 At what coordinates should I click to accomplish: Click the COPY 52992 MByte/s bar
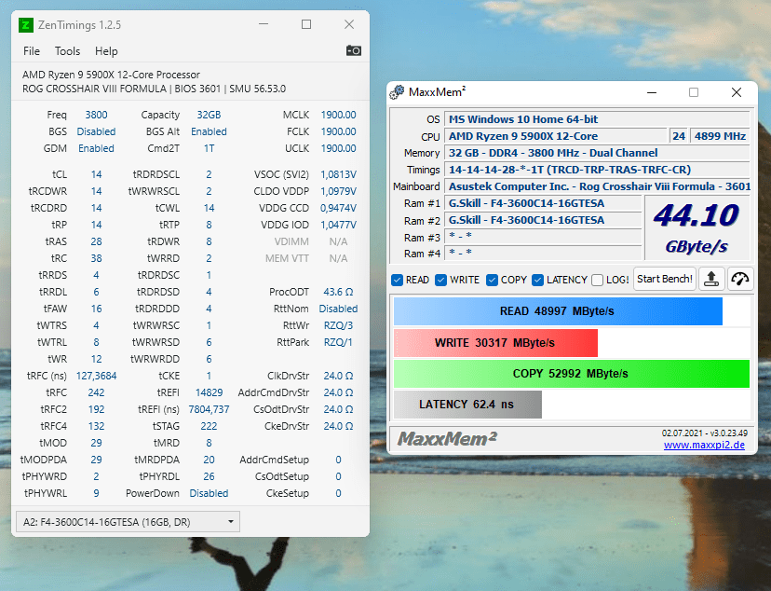[572, 374]
